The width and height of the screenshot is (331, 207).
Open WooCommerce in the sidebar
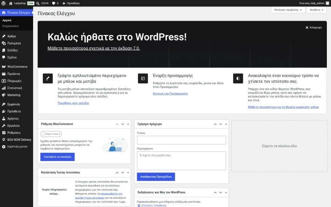[x=17, y=67]
